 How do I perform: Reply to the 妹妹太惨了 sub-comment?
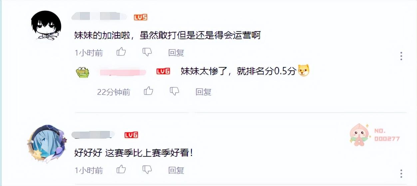204,92
